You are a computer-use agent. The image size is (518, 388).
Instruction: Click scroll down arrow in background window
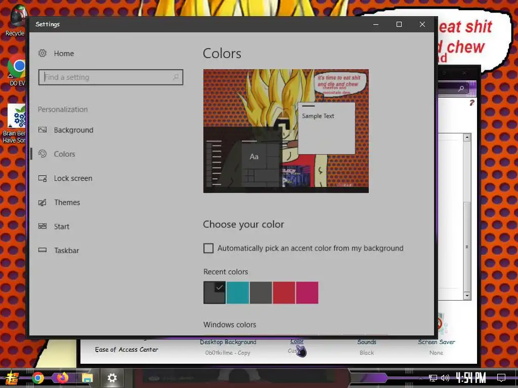click(x=467, y=296)
